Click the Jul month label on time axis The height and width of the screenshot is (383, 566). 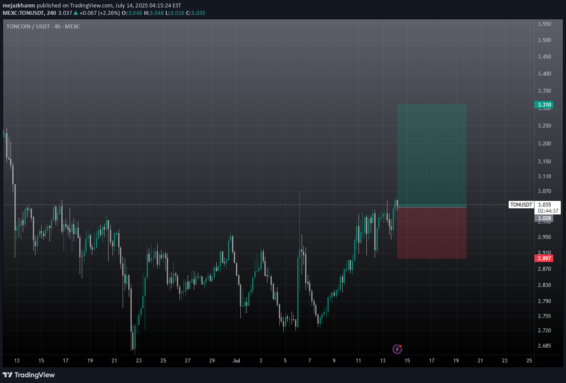[236, 361]
